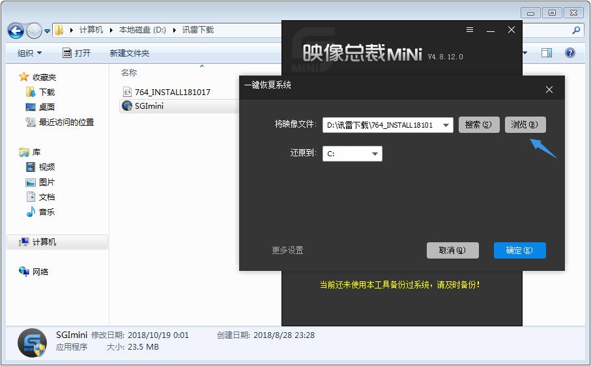
Task: Click the 取消(Q) button
Action: pos(453,250)
